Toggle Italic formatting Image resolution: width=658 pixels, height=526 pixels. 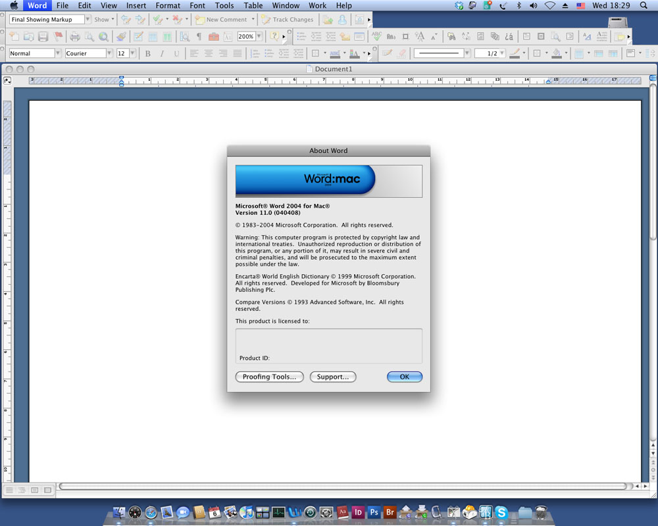162,53
